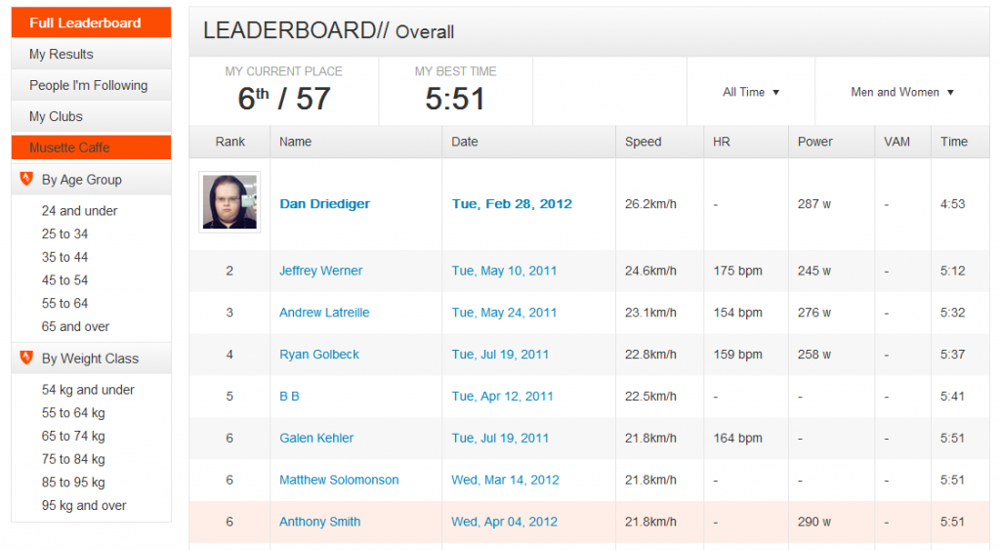Switch to My Results tab

click(x=91, y=54)
